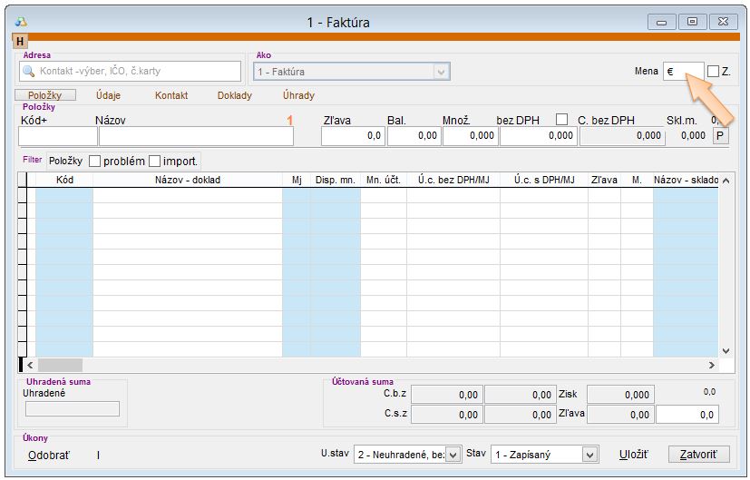The height and width of the screenshot is (480, 750).
Task: Click the application icon in title bar
Action: pos(22,22)
